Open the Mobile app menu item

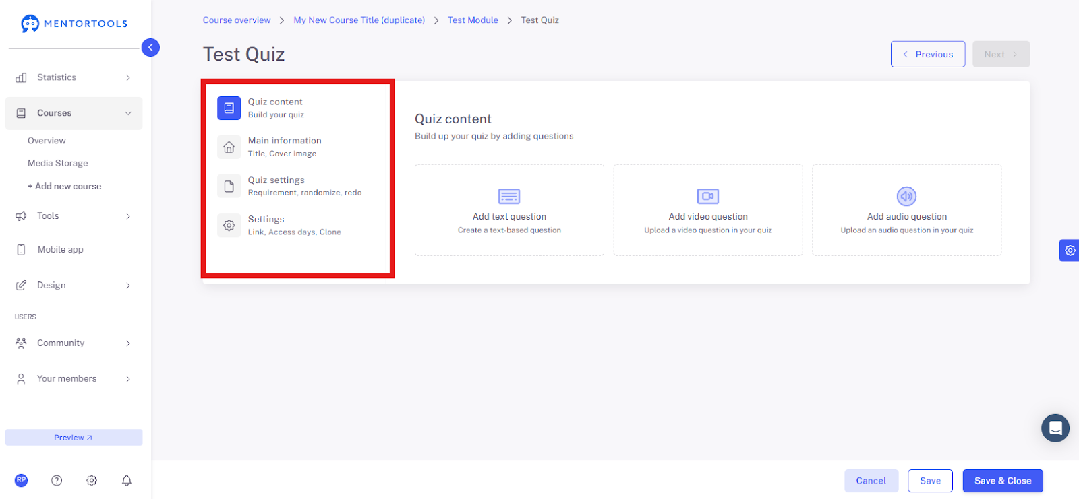tap(61, 250)
